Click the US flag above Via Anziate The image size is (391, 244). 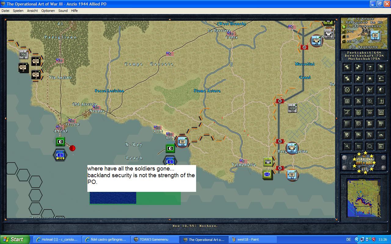point(60,61)
